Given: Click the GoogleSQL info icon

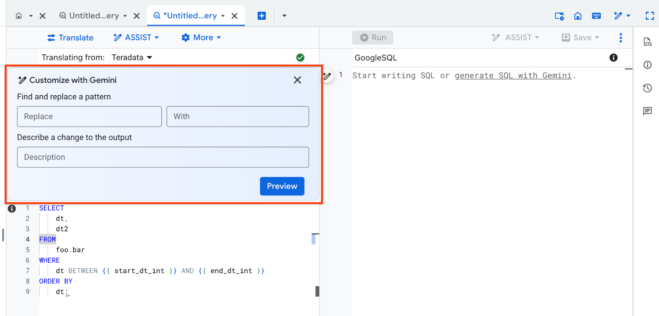Looking at the screenshot, I should [613, 58].
